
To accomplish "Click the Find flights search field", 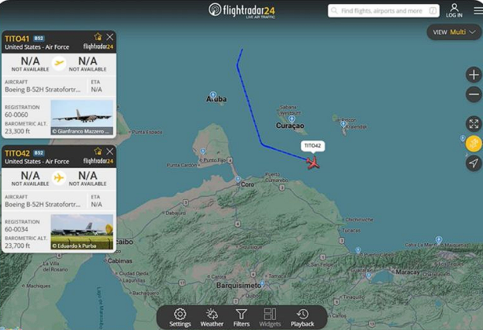I will point(384,11).
